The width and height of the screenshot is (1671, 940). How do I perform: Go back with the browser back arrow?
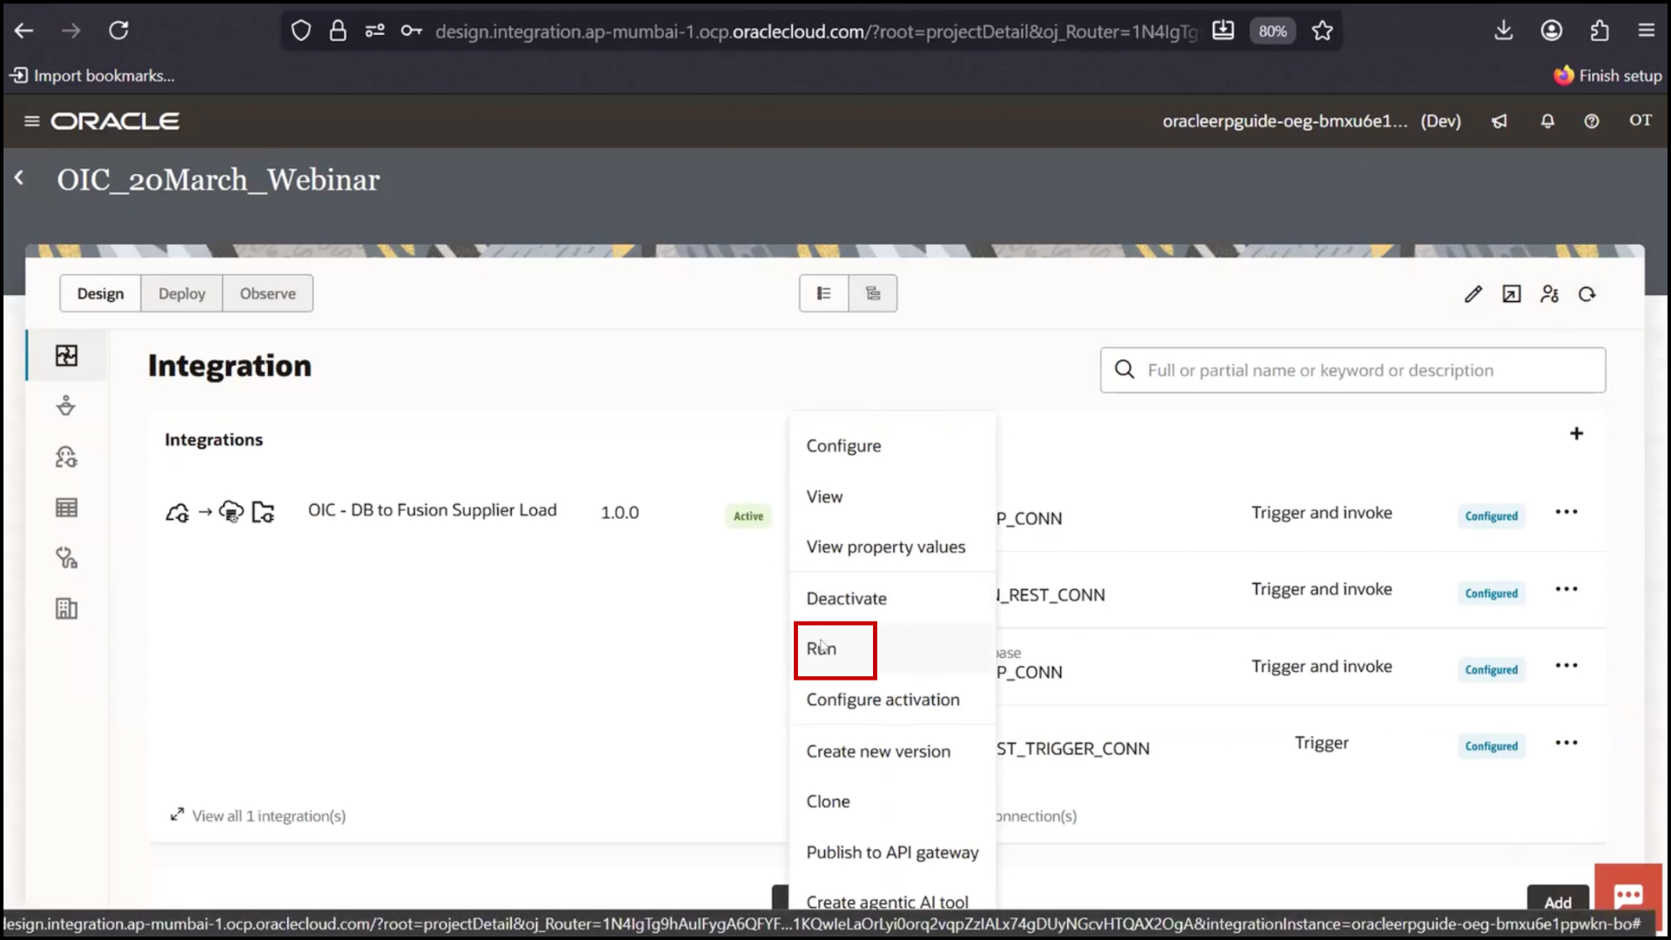coord(23,31)
